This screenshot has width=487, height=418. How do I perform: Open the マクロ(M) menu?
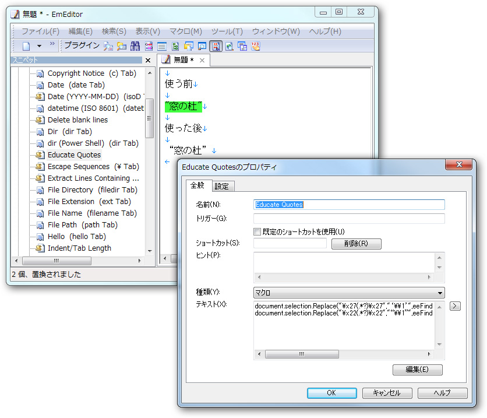(186, 31)
